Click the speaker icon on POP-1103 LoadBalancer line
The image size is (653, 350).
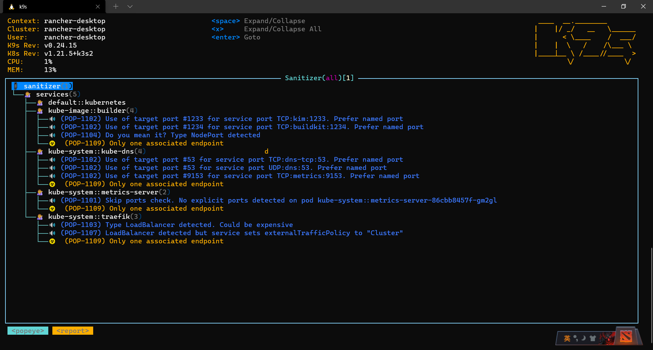(52, 225)
